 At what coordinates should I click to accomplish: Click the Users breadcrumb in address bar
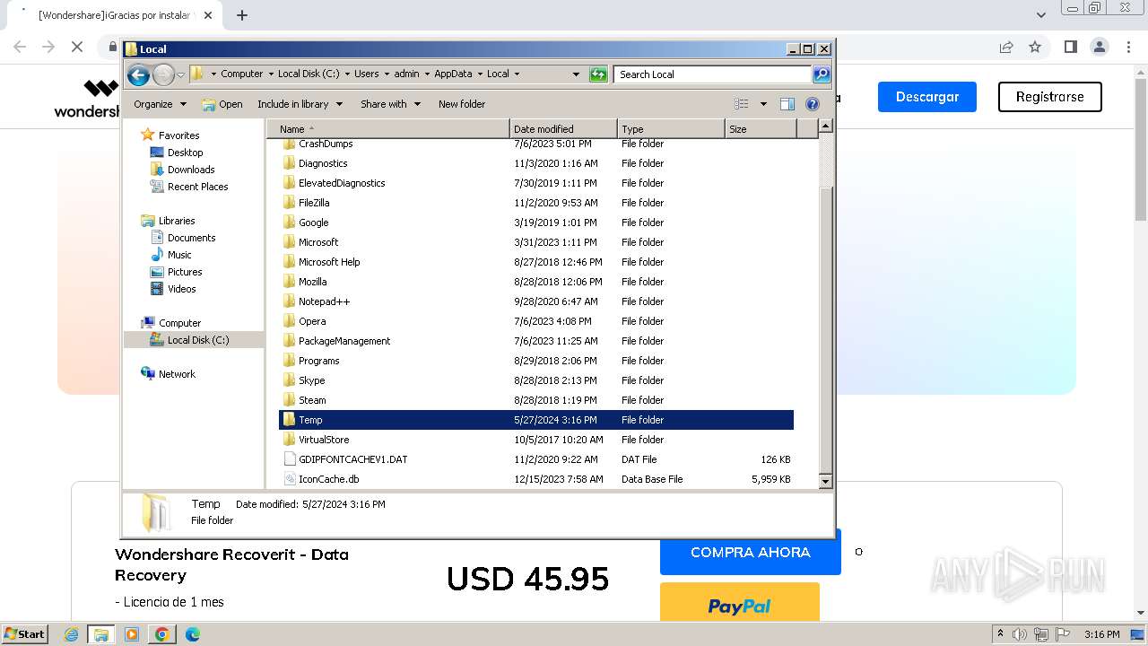366,74
